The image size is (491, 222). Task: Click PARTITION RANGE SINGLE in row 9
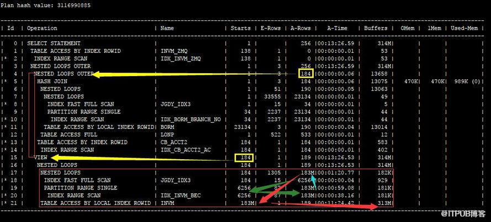click(x=84, y=112)
